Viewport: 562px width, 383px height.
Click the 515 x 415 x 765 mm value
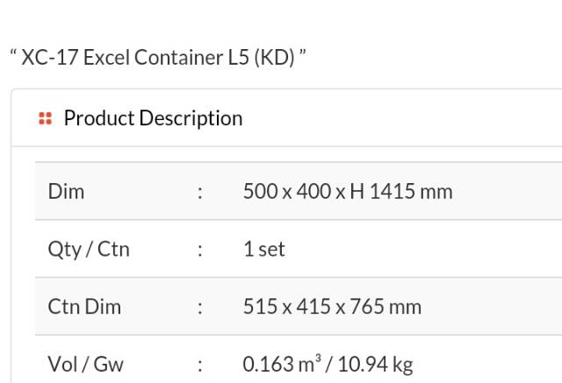tap(332, 307)
